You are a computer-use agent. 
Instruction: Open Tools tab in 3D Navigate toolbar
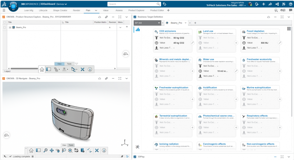tap(71, 145)
